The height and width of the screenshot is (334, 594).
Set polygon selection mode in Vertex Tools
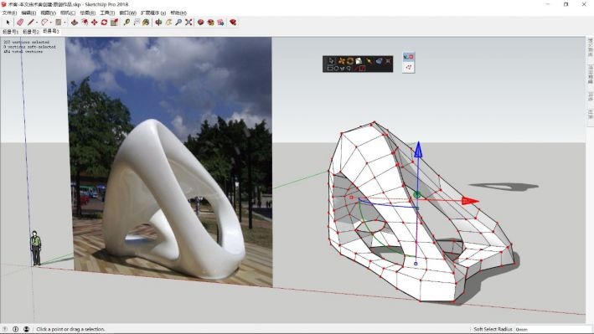pyautogui.click(x=343, y=69)
